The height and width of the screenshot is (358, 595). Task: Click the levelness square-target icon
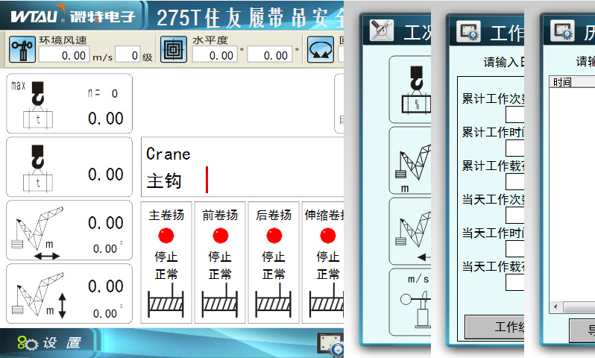pos(174,49)
